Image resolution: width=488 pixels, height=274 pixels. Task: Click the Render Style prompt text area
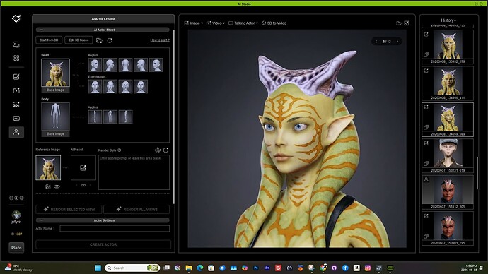pos(134,172)
